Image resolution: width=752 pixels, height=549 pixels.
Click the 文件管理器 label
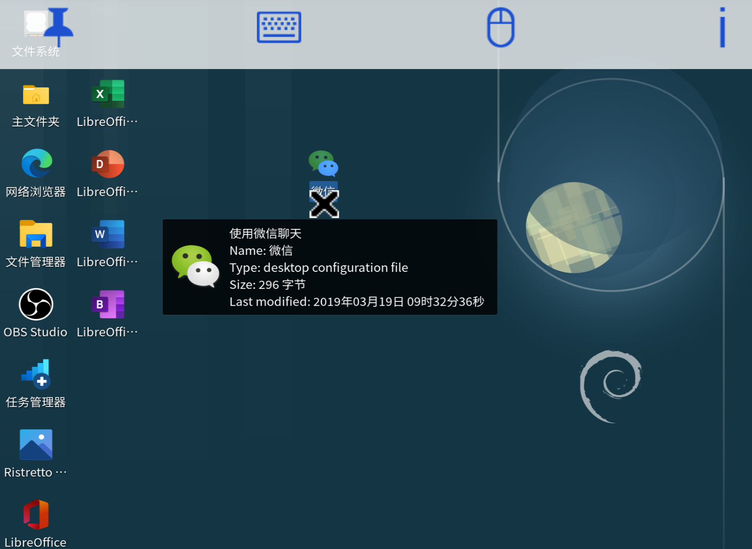[x=36, y=262]
